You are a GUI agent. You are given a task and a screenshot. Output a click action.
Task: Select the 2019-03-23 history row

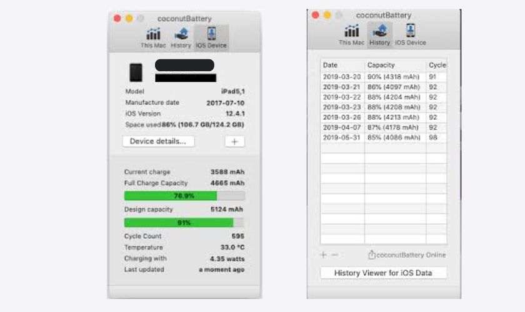tap(383, 107)
